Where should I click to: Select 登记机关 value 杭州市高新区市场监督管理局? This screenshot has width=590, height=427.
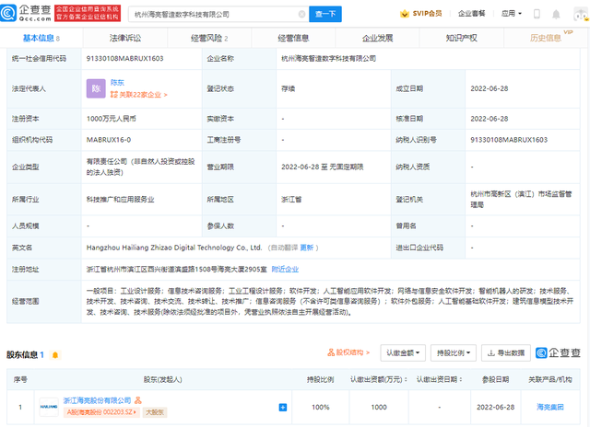pos(521,200)
